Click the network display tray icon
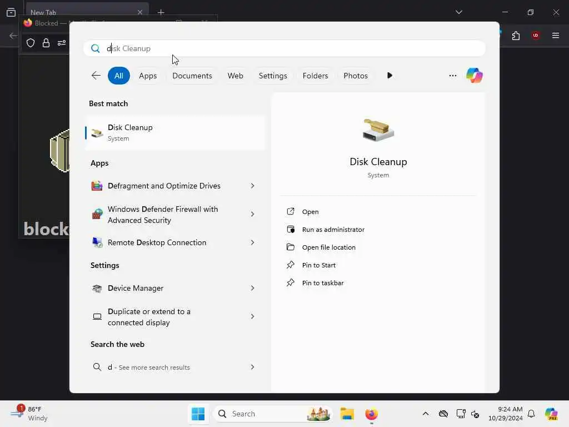This screenshot has width=569, height=427. [x=461, y=414]
